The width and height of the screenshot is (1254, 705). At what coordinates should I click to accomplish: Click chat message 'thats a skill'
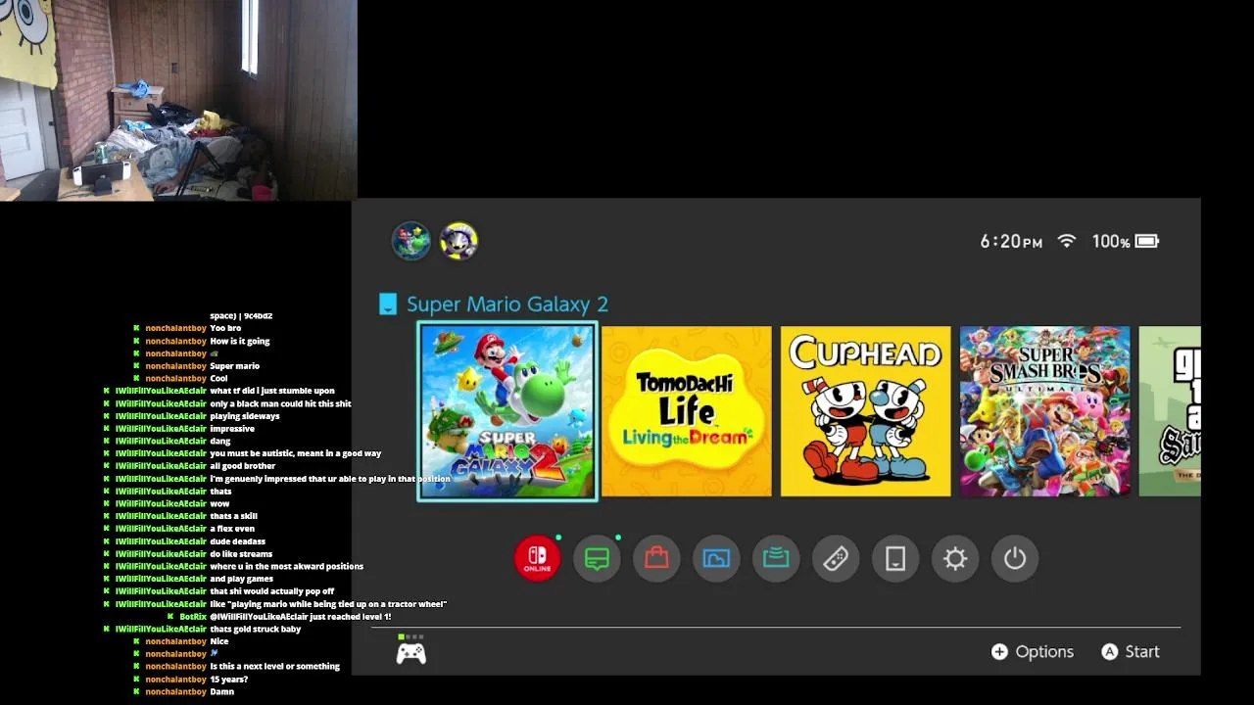click(234, 516)
